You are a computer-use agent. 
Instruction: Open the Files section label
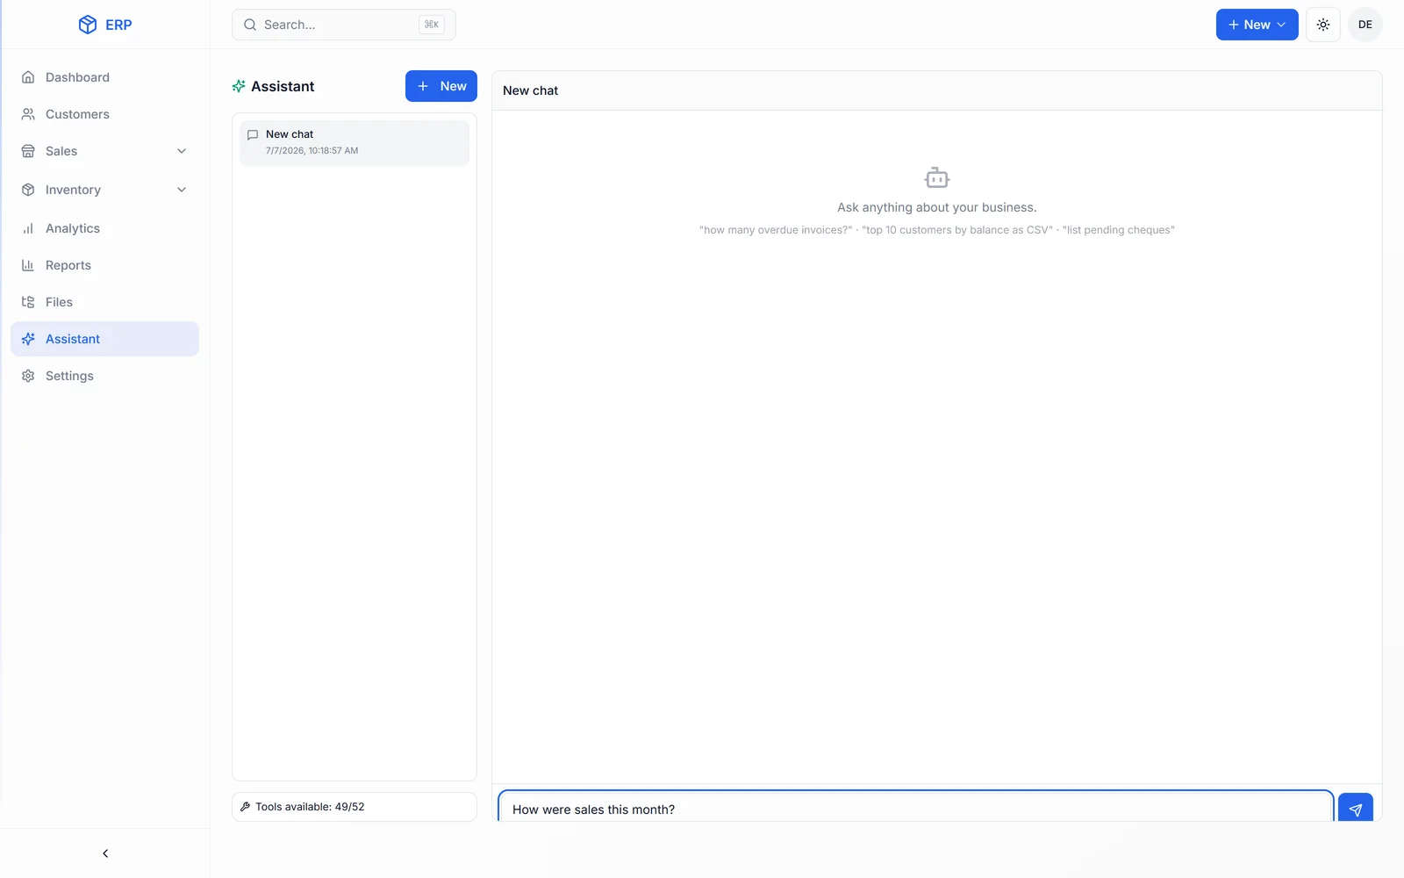59,302
